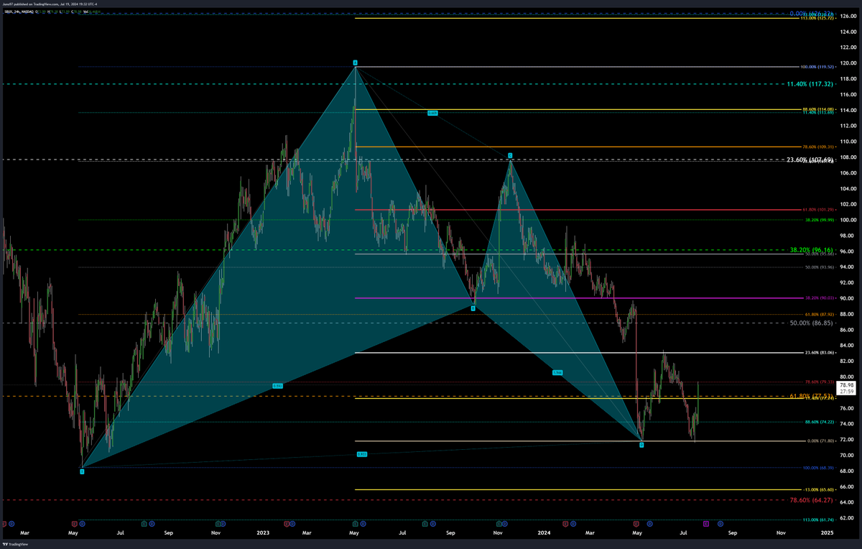Viewport: 862px width, 549px height.
Task: Select the 88.60% (114.08) level label
Action: 819,109
